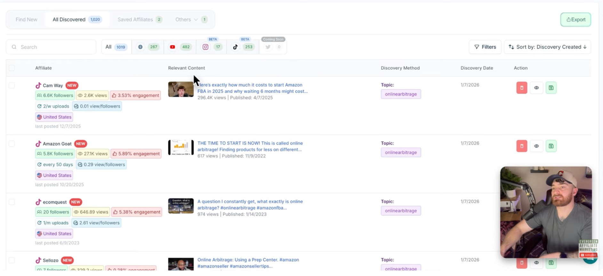Click into the Search input field
Screen dimensions: 603x276
click(54, 47)
